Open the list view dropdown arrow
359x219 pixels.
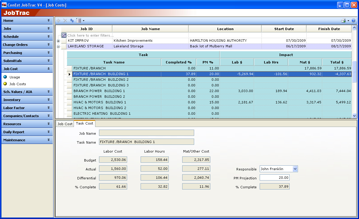84,21
